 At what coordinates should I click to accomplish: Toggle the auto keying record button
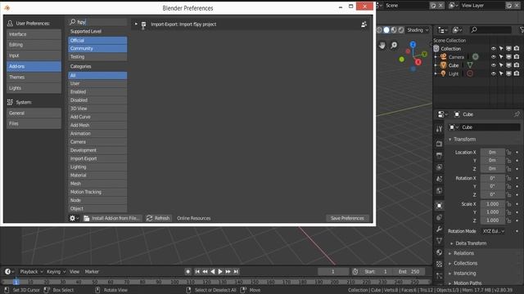(x=187, y=272)
